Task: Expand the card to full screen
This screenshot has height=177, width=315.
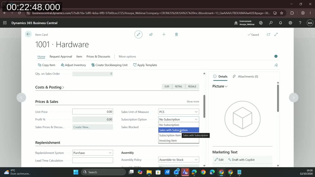Action: (x=276, y=34)
